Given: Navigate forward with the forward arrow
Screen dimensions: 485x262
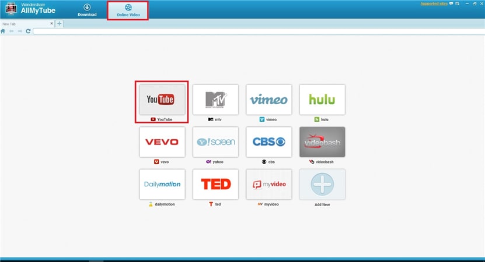Looking at the screenshot, I should [x=20, y=31].
